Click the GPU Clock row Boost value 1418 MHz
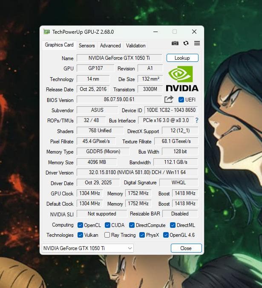The height and width of the screenshot is (288, 262). pos(185,193)
